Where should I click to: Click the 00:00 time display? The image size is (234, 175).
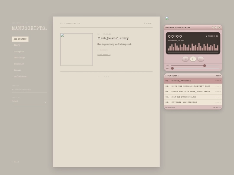[175, 36]
